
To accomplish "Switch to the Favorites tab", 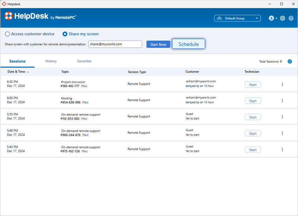I will pos(84,61).
